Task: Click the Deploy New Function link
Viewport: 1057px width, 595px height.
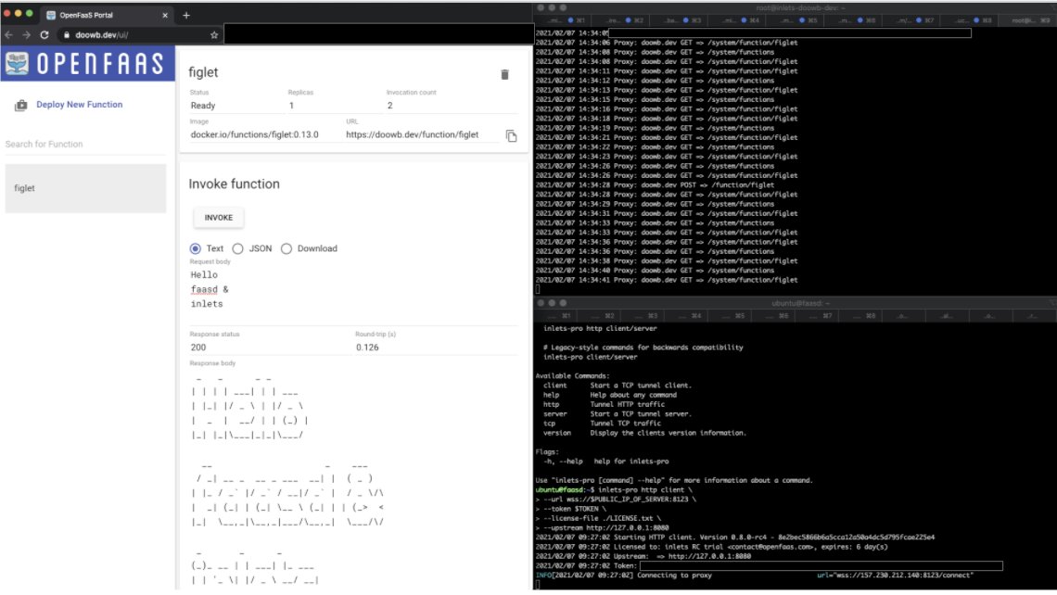Action: coord(80,105)
